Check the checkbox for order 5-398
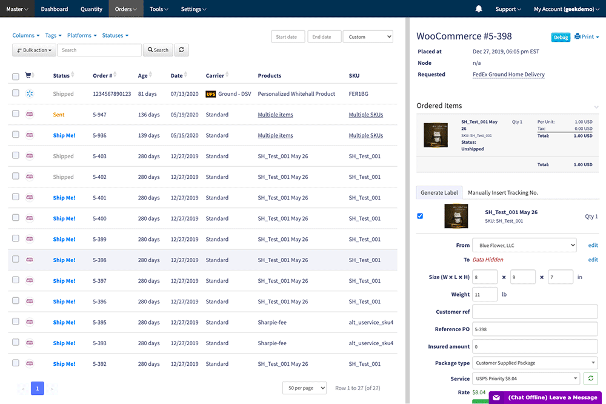This screenshot has height=404, width=606. click(15, 260)
